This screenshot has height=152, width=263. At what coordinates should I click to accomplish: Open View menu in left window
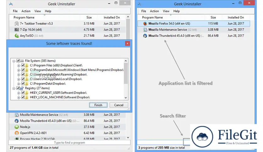coord(37,11)
